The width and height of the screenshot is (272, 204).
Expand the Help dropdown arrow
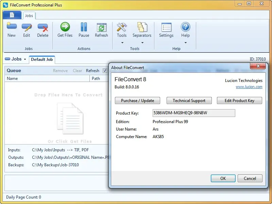[x=185, y=43]
